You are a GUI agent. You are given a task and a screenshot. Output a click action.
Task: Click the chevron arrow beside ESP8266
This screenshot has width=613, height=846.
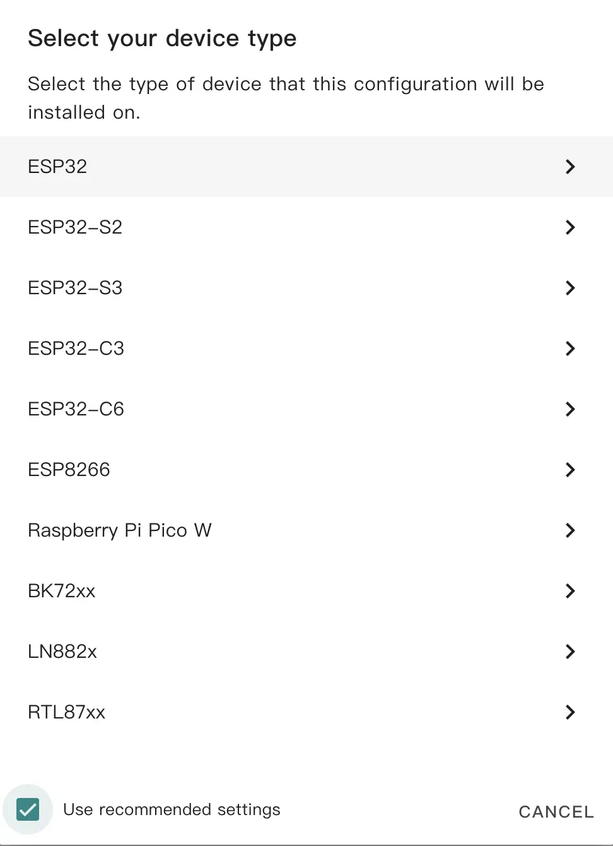(570, 470)
